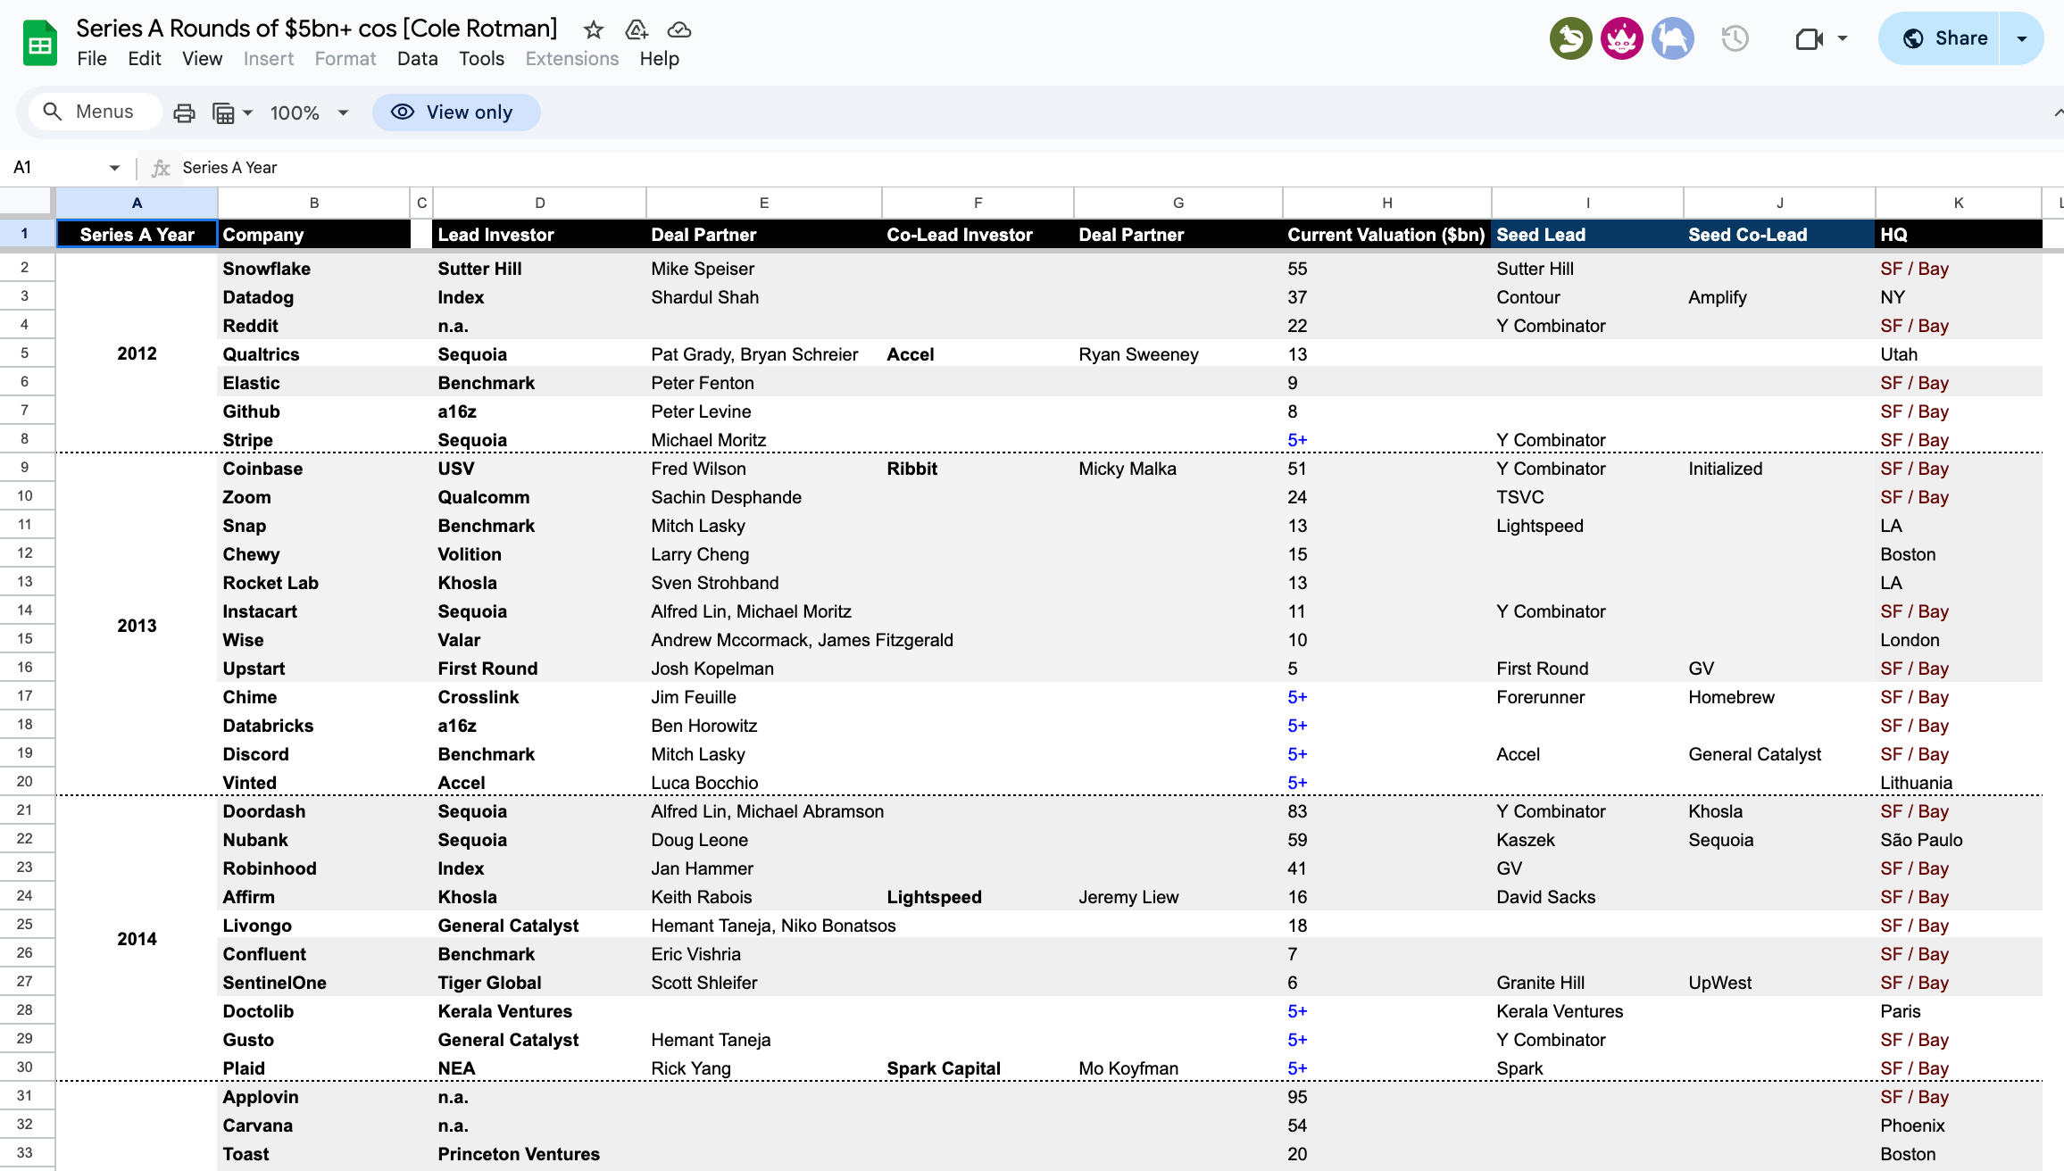Click the Phoenix HQ cell

click(x=1959, y=1125)
